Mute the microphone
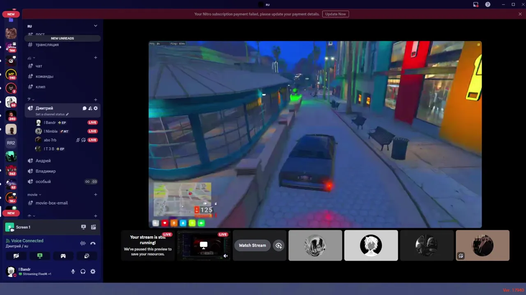 pos(73,271)
